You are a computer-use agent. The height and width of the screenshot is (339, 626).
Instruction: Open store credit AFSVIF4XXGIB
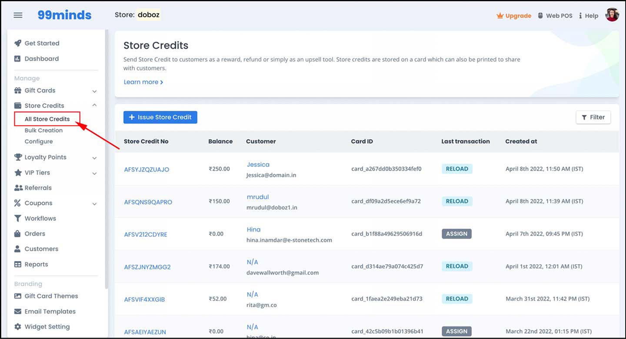(144, 299)
